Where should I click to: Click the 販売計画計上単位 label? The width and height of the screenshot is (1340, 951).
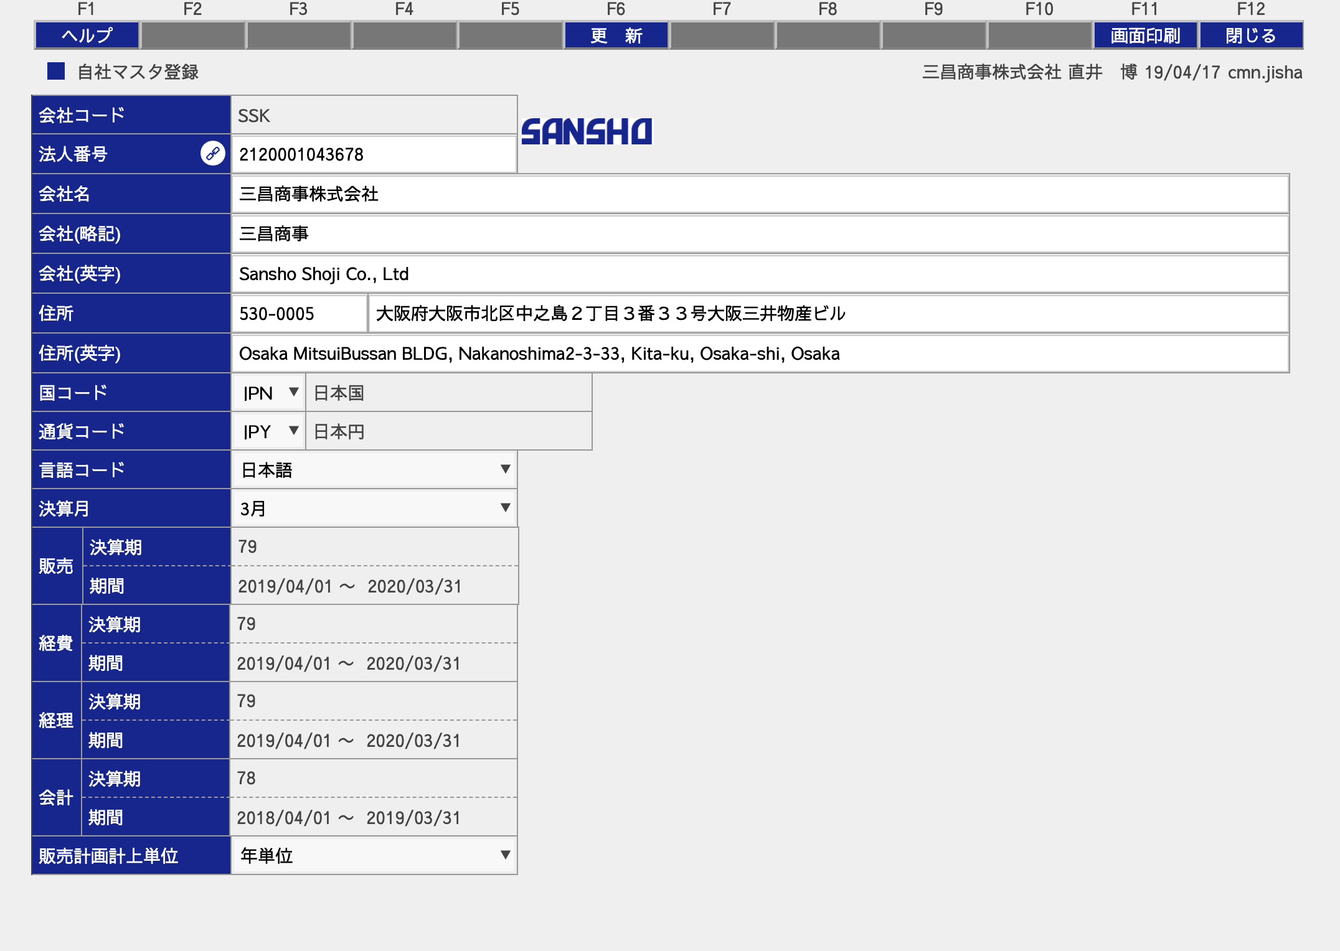(x=108, y=856)
